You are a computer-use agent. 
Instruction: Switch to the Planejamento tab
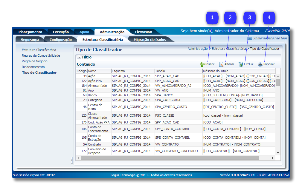[x=30, y=32]
